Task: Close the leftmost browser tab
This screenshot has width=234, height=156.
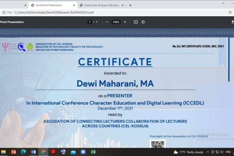Action: click(x=25, y=5)
